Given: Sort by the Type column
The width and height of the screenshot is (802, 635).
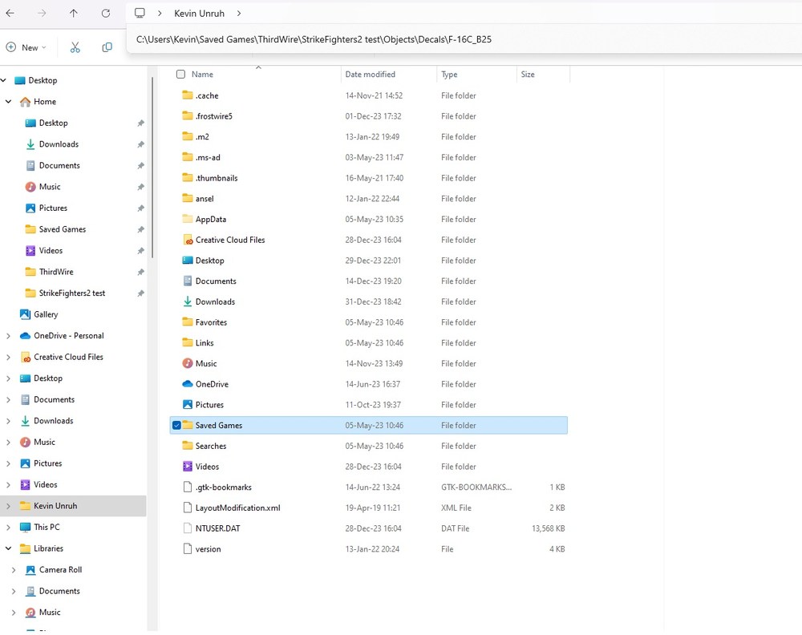Looking at the screenshot, I should [449, 74].
